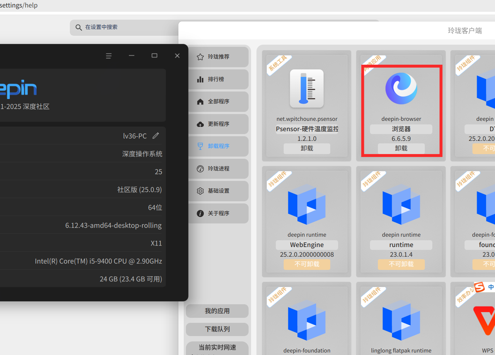Click the WebEngine runtime cube icon
This screenshot has height=355, width=495.
307,204
